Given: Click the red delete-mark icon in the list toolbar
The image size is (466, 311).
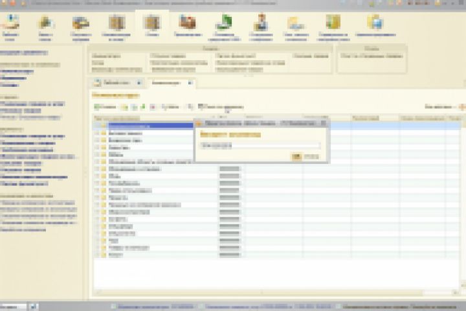Looking at the screenshot, I should pyautogui.click(x=153, y=107).
